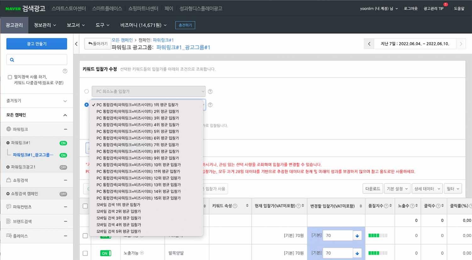Image resolution: width=472 pixels, height=260 pixels.
Task: Click the 돌아가기 back button
Action: 98,44
